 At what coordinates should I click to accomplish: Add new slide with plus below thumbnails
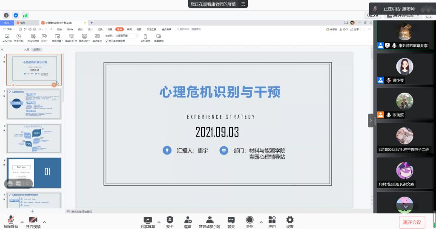pyautogui.click(x=32, y=211)
